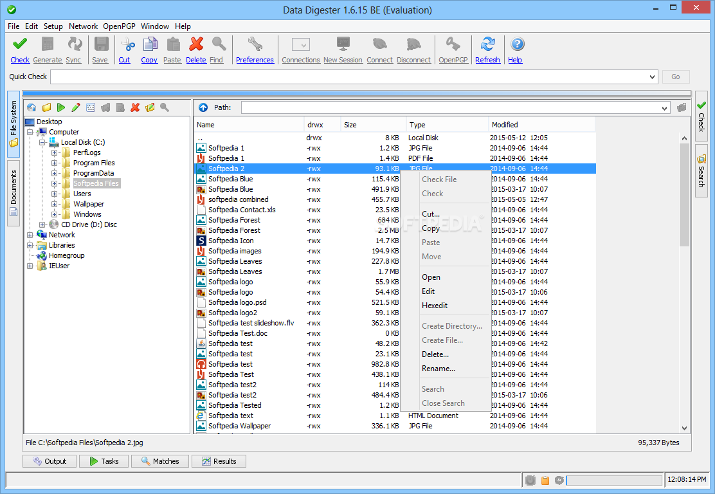This screenshot has width=715, height=494.
Task: Click the Help question mark icon
Action: [x=517, y=44]
